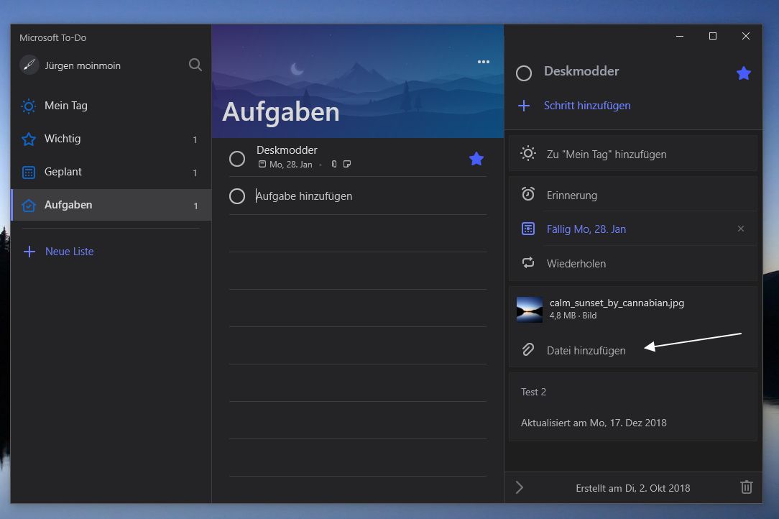Collapse the detail pane with the chevron
Viewport: 779px width, 519px height.
(519, 487)
